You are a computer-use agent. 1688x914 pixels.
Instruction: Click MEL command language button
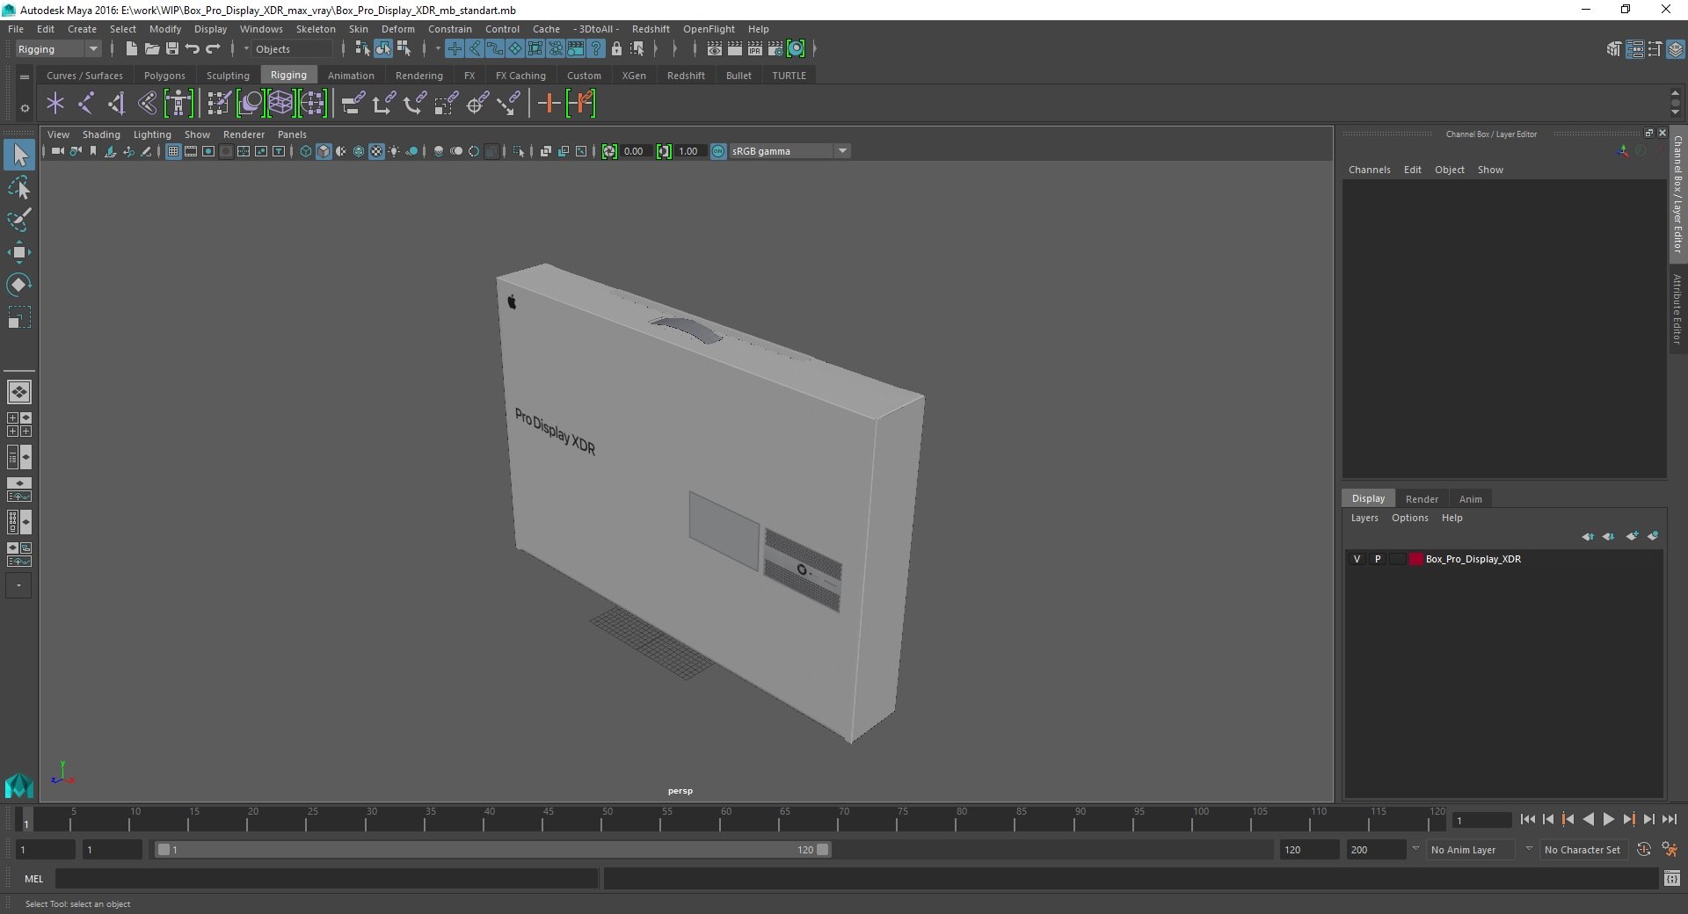tap(33, 878)
